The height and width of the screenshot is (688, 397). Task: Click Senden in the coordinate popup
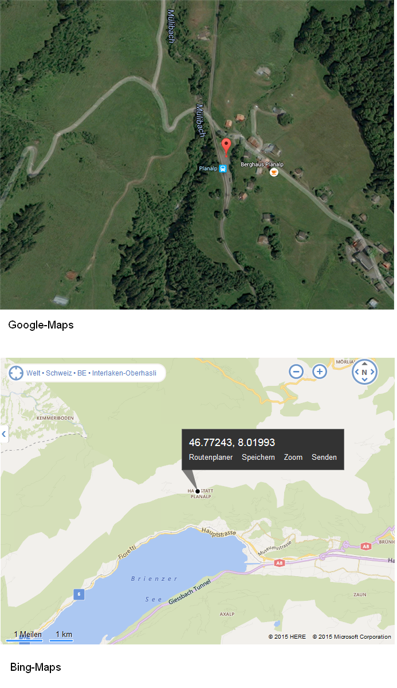pos(324,458)
